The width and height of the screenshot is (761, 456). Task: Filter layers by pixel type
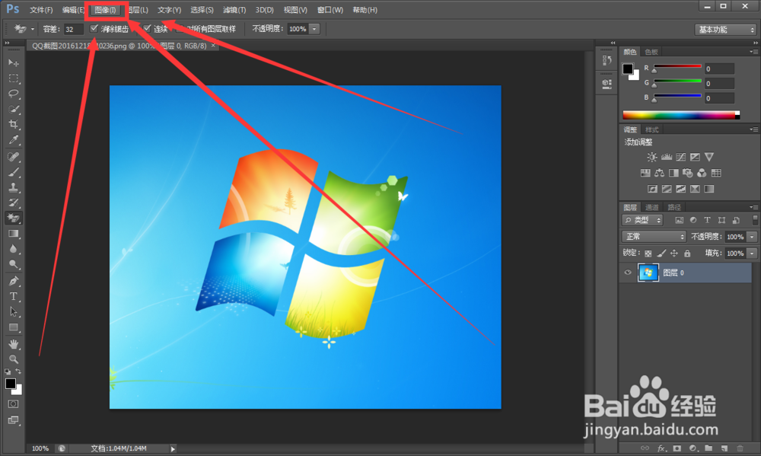pyautogui.click(x=679, y=220)
